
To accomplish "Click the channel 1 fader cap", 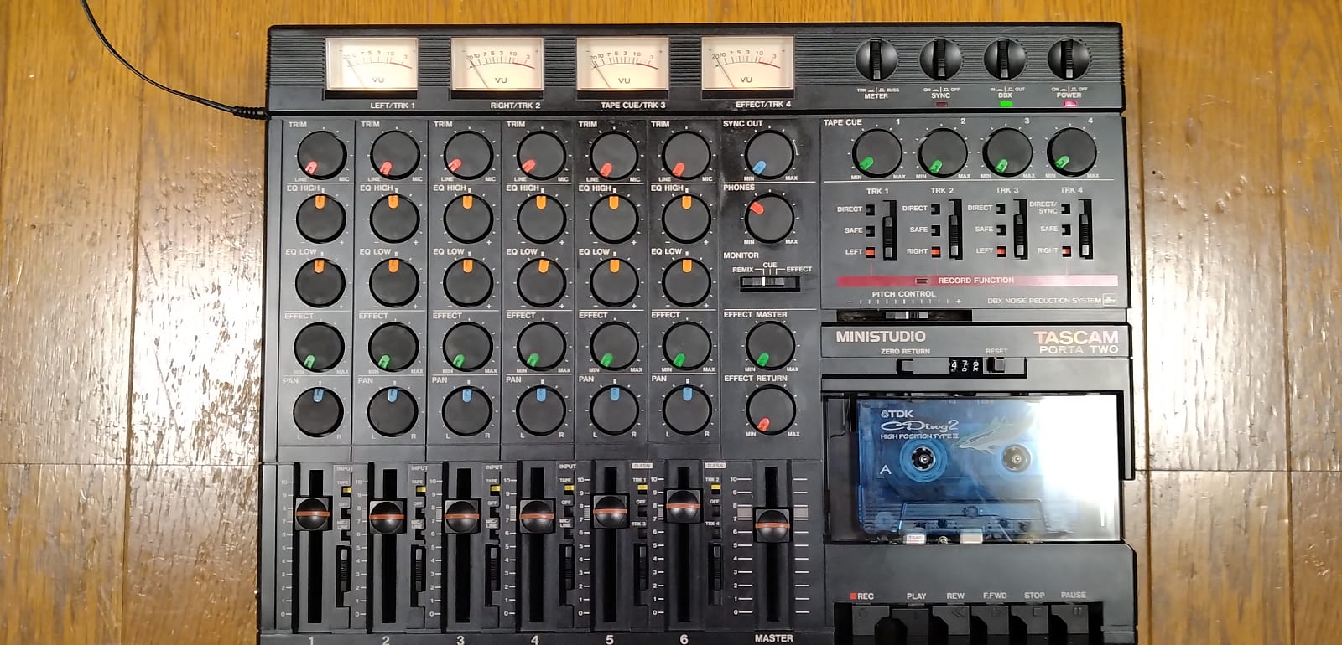I will click(313, 513).
